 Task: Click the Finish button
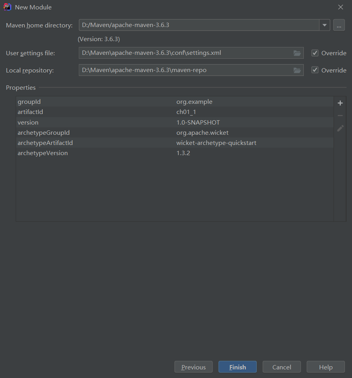pyautogui.click(x=238, y=367)
